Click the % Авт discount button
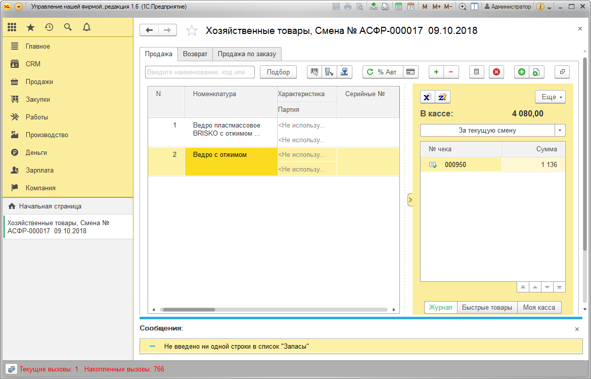The width and height of the screenshot is (591, 379). [x=383, y=72]
